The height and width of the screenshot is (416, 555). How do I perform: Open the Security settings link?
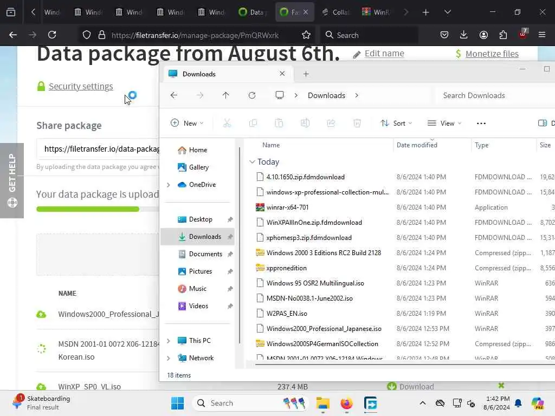(x=81, y=86)
